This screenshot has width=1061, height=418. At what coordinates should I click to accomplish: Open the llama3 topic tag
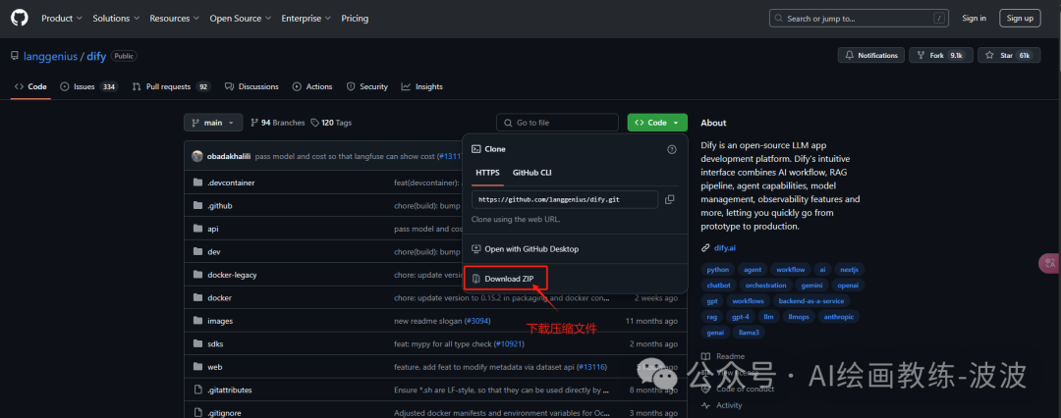coord(748,332)
